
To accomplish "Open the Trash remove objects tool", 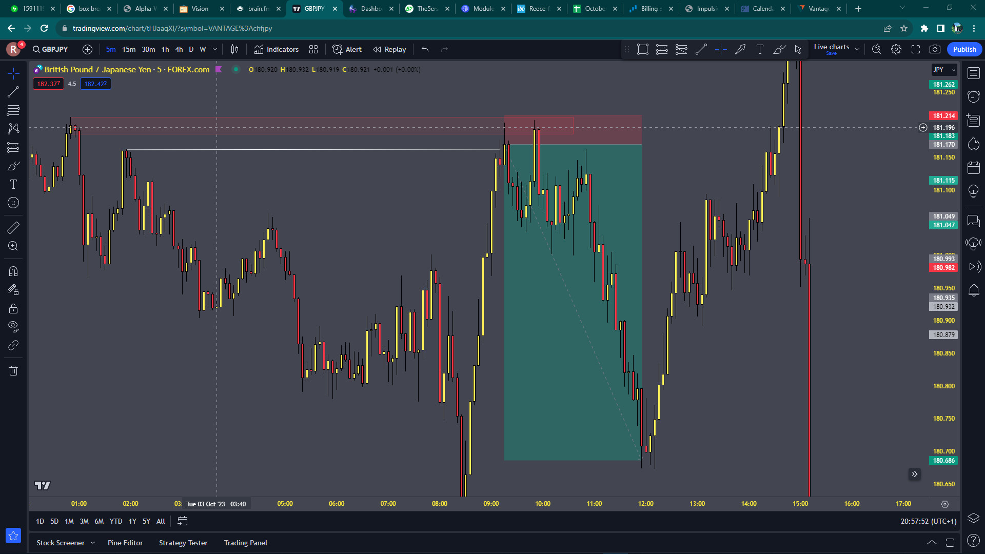I will pyautogui.click(x=13, y=370).
